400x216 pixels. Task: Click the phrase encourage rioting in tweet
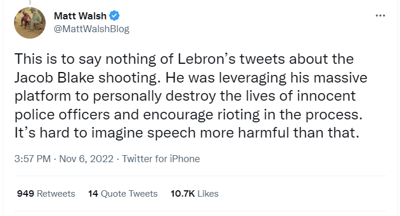(x=201, y=115)
